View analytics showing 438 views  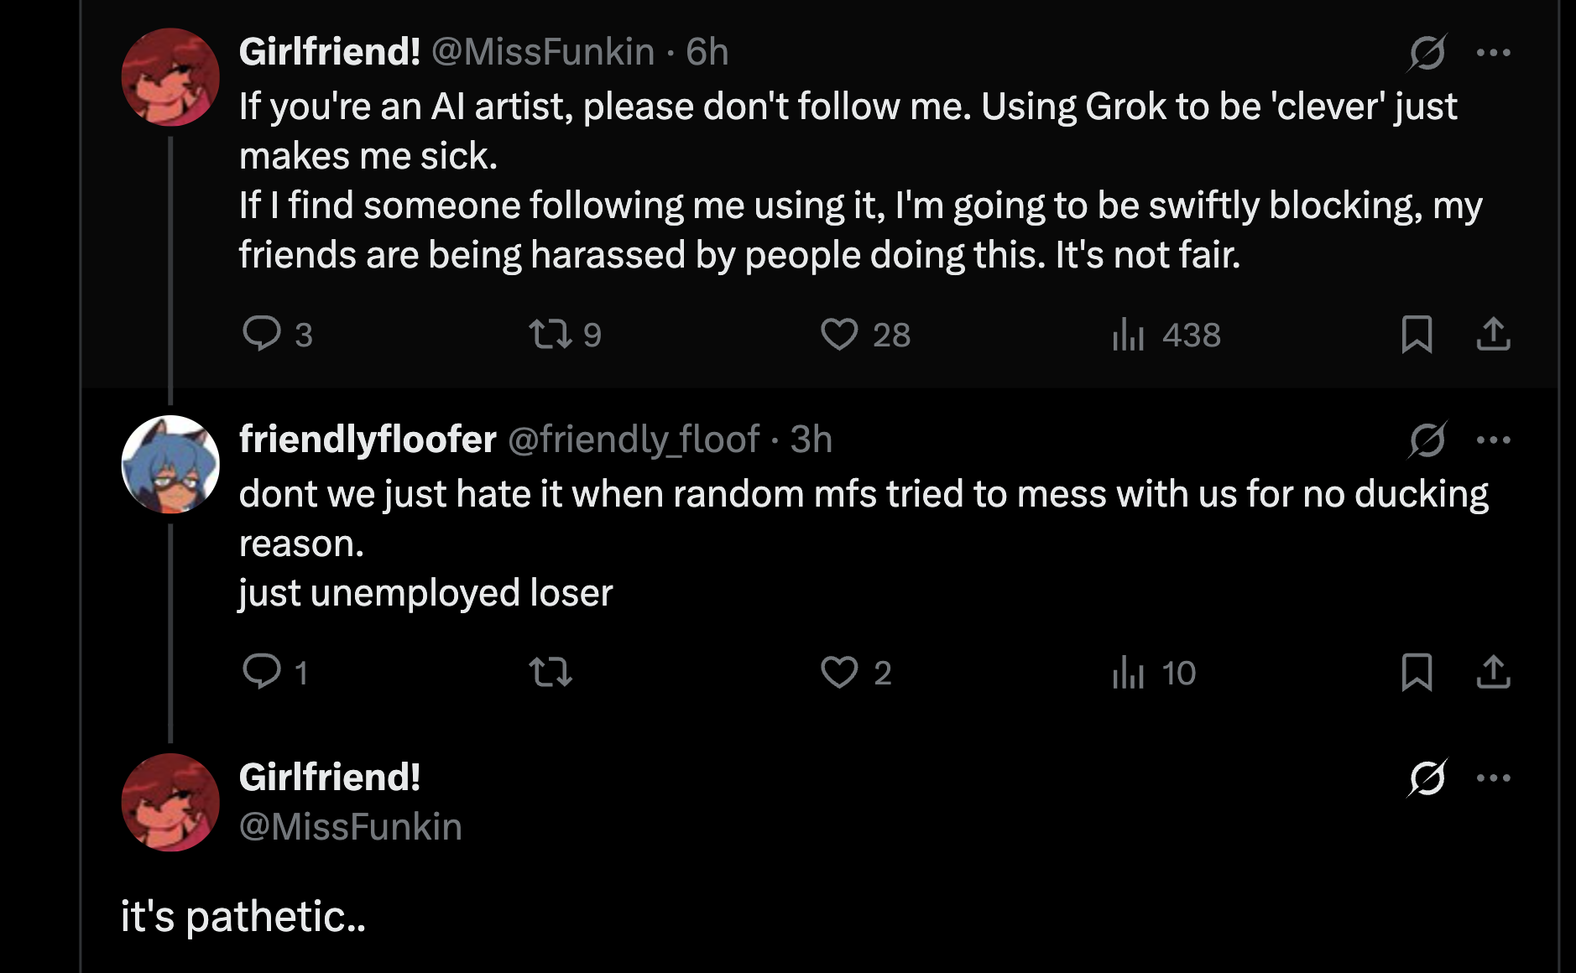1129,335
